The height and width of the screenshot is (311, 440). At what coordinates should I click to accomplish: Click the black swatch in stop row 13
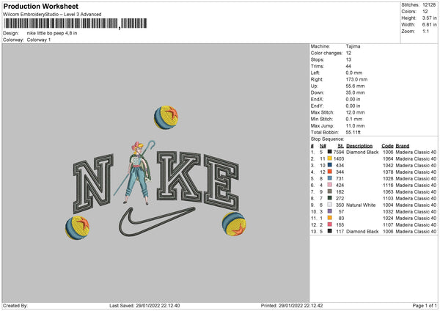[x=330, y=231]
